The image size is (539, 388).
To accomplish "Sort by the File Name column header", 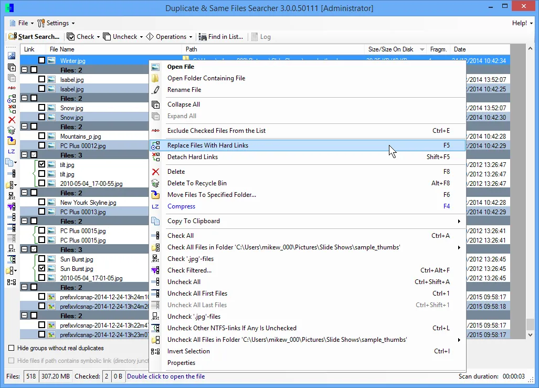I will (x=113, y=49).
